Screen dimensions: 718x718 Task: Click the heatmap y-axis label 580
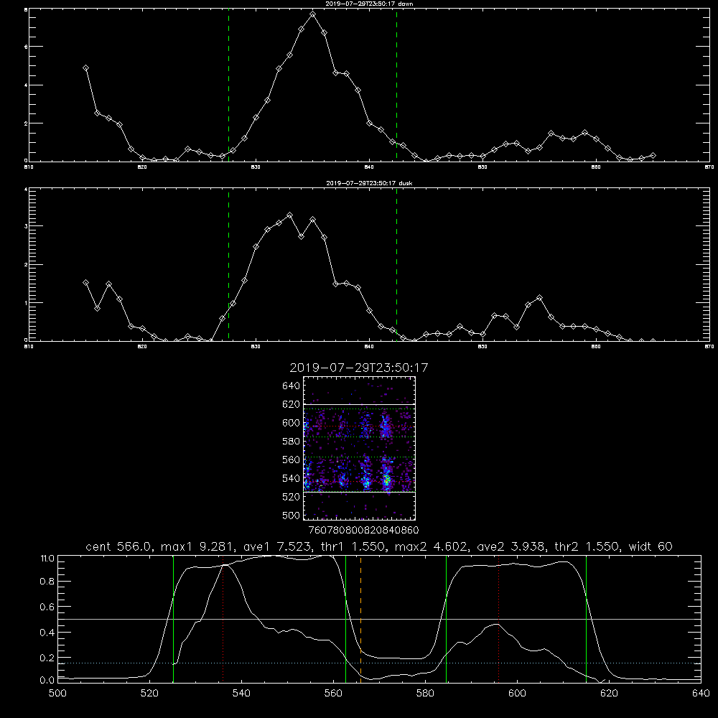coord(291,442)
